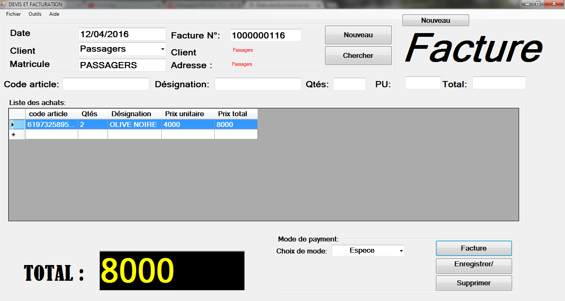This screenshot has height=301, width=565.
Task: Click the yellow 8000 total display
Action: click(172, 271)
